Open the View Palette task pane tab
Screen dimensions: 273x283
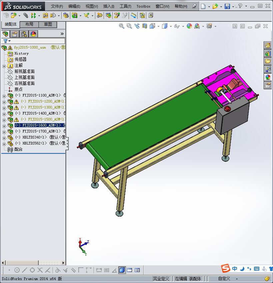click(268, 69)
